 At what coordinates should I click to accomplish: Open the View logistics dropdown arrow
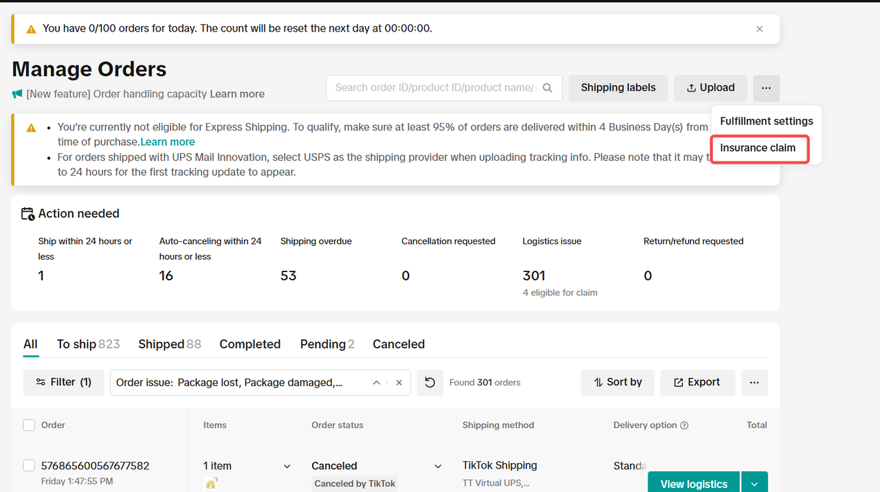[754, 484]
